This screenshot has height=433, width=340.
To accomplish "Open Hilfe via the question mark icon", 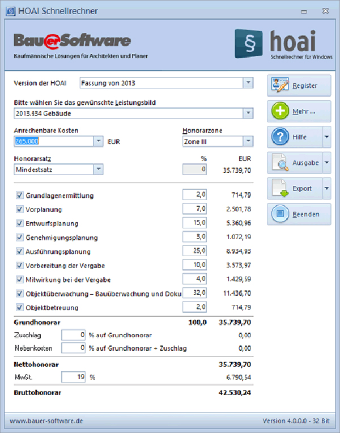I will [x=280, y=137].
